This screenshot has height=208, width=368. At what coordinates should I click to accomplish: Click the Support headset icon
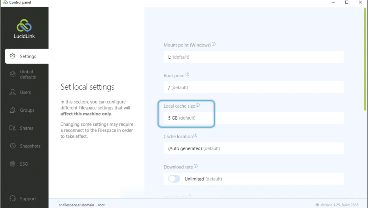pos(13,198)
